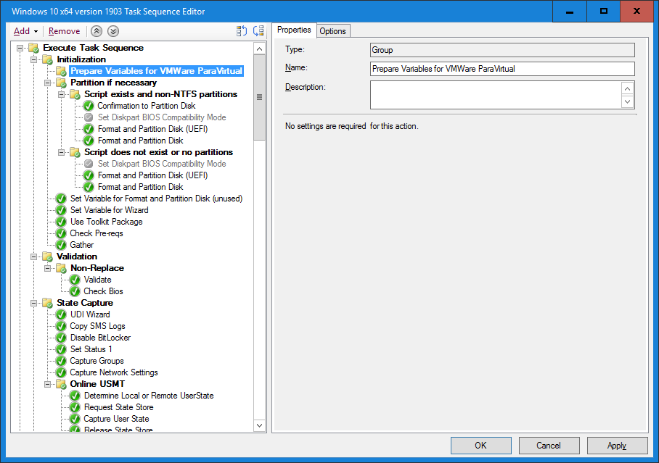Switch to the Properties tab
Image resolution: width=659 pixels, height=463 pixels.
tap(294, 30)
